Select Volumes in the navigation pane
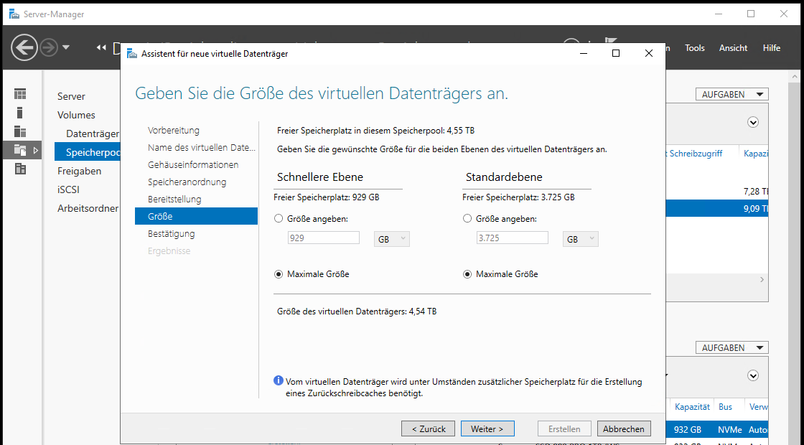This screenshot has width=804, height=445. click(x=76, y=115)
